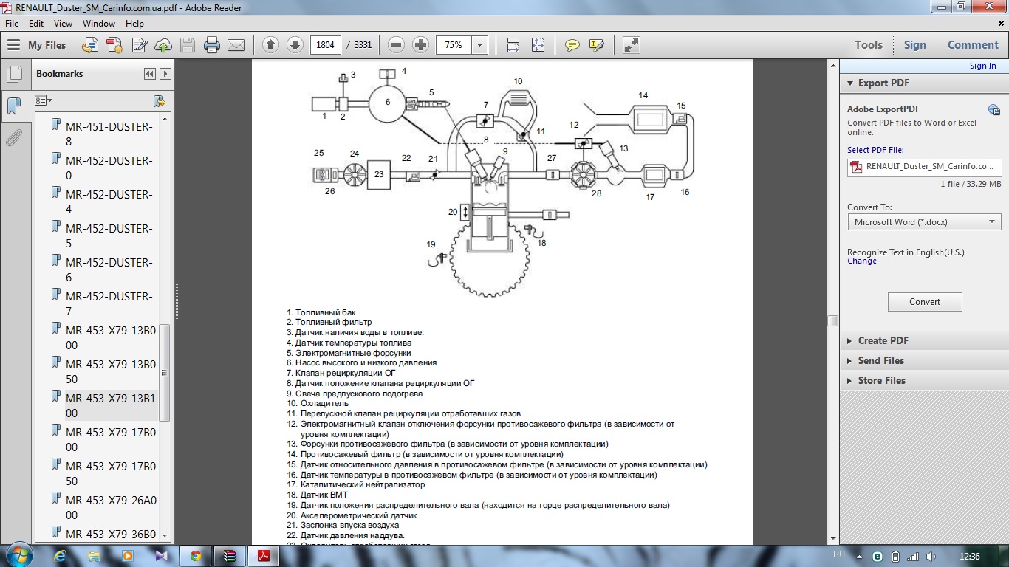Click the Fit One Full Page icon
The width and height of the screenshot is (1009, 567).
click(538, 45)
